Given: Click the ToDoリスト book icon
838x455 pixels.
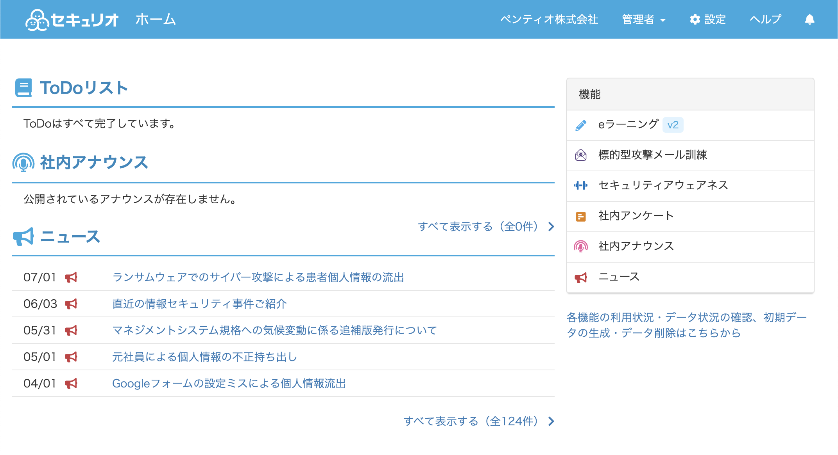Looking at the screenshot, I should (x=23, y=88).
